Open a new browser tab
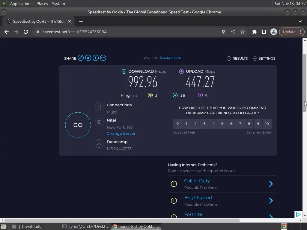This screenshot has width=307, height=230. 81,21
